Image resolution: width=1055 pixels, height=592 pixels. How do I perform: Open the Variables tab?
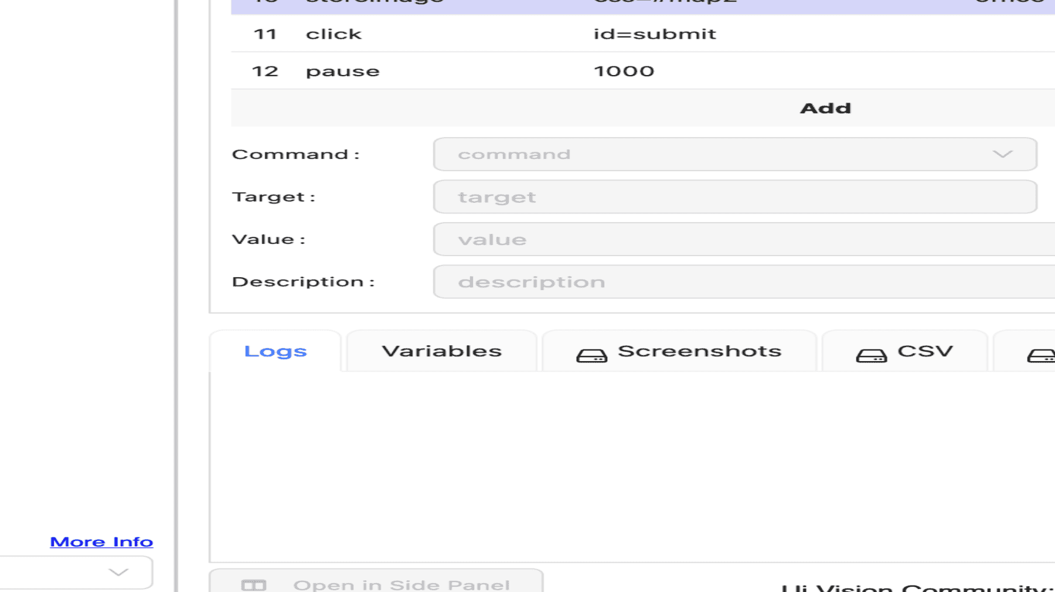coord(442,351)
